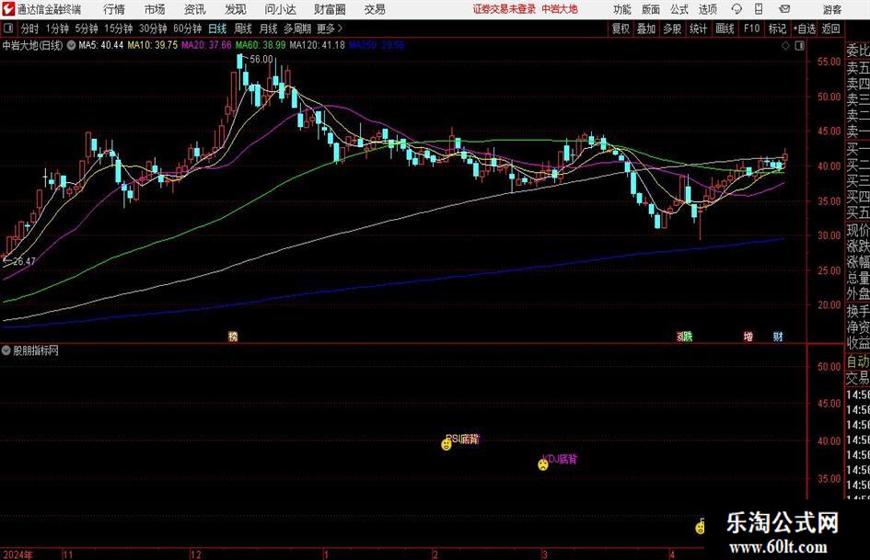Switch to the 30分钟 period tab
870x560 pixels.
point(153,29)
